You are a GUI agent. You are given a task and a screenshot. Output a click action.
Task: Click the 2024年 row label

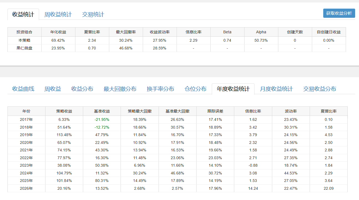coord(26,173)
